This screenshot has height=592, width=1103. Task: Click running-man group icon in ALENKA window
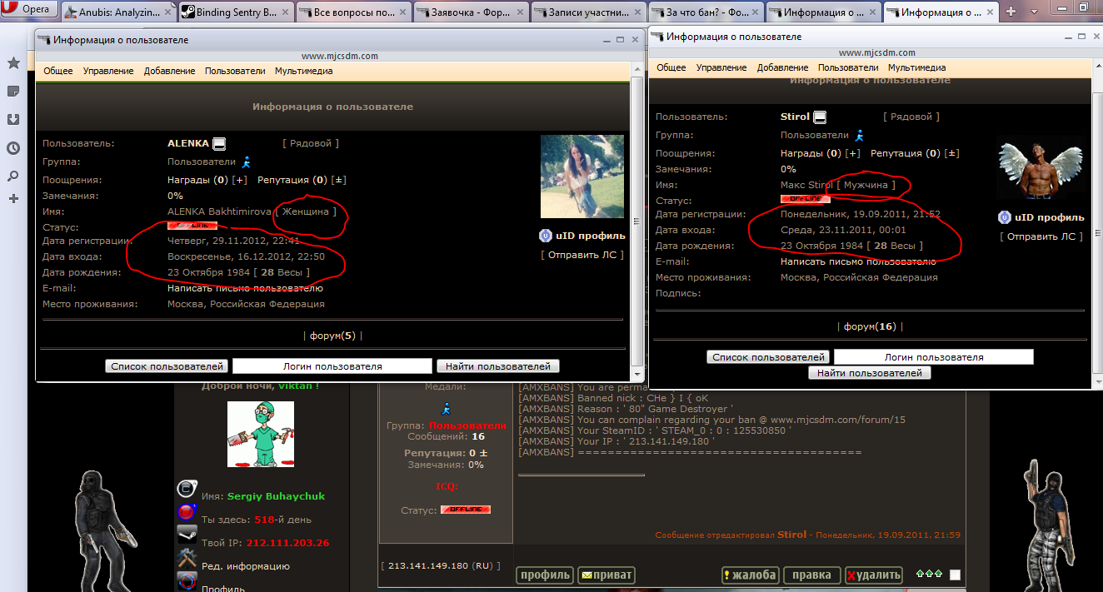[246, 162]
